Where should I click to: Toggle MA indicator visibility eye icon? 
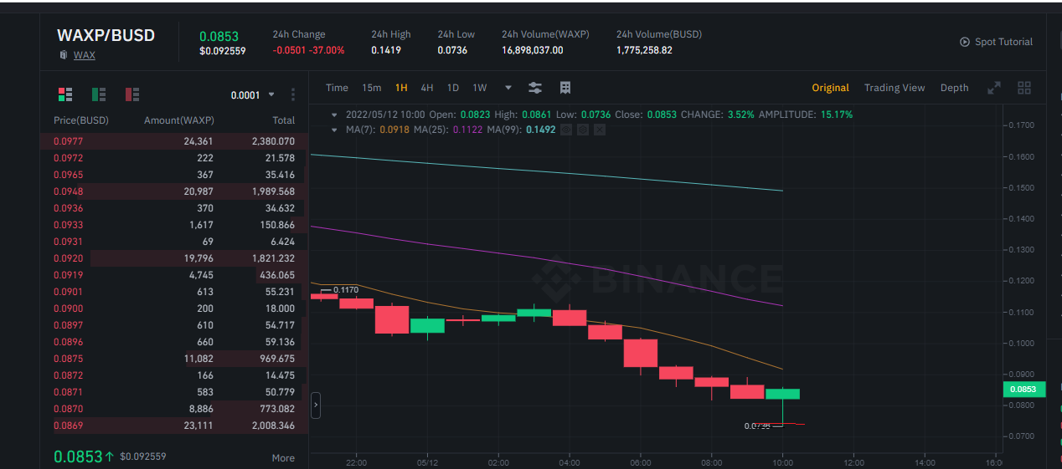point(565,130)
